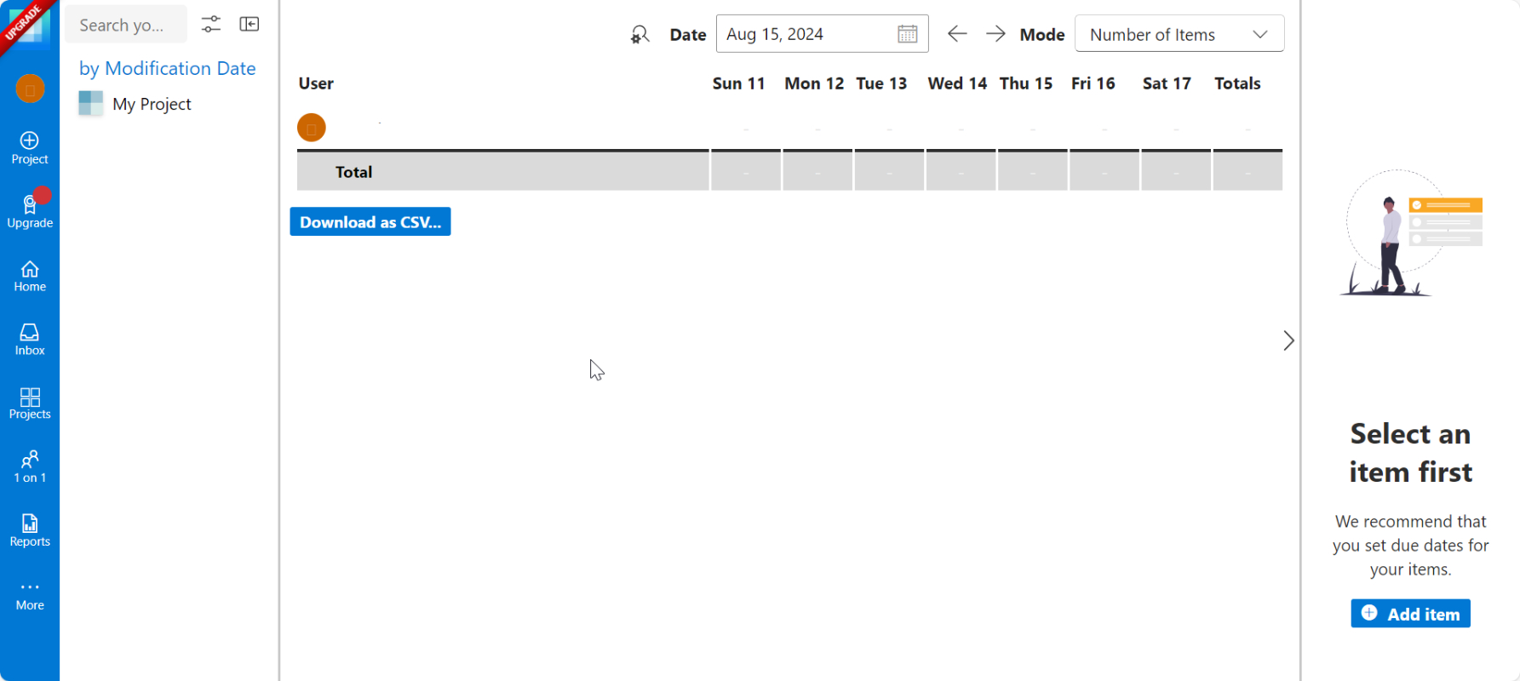
Task: Click the user filter icon beside Date
Action: pos(640,34)
